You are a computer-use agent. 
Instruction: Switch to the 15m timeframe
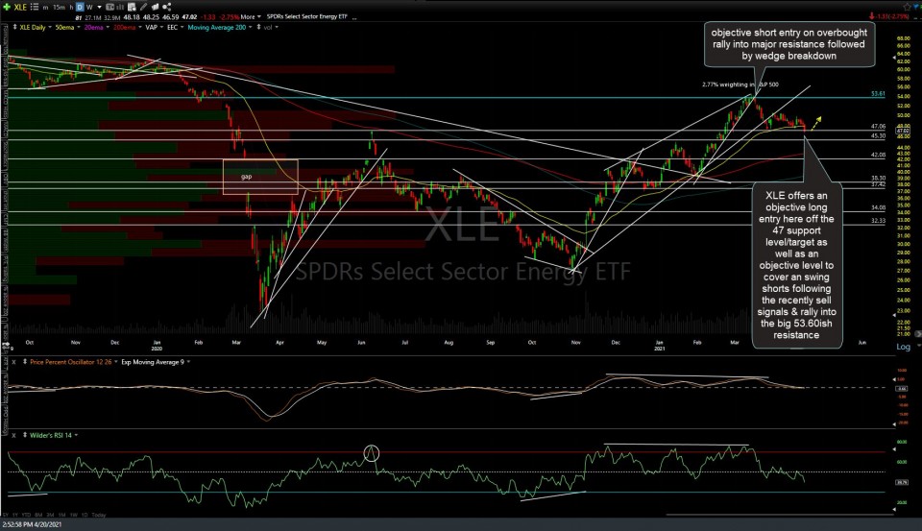(x=59, y=7)
